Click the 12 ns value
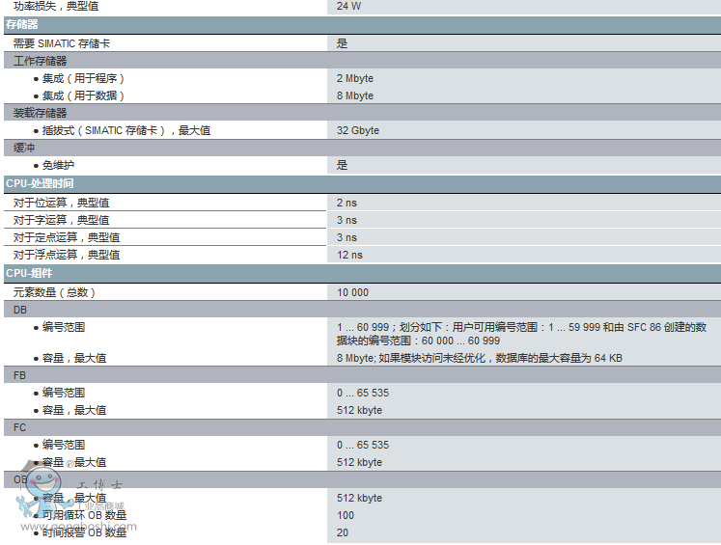Image resolution: width=721 pixels, height=545 pixels. 349,255
